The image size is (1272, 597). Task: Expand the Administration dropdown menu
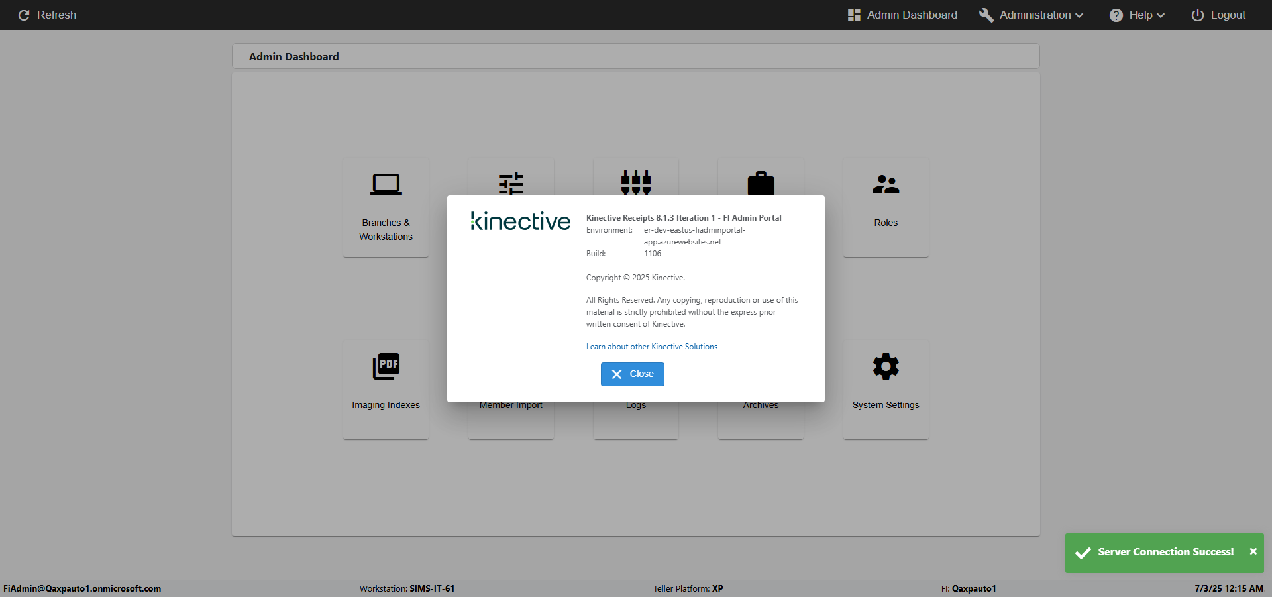1032,15
